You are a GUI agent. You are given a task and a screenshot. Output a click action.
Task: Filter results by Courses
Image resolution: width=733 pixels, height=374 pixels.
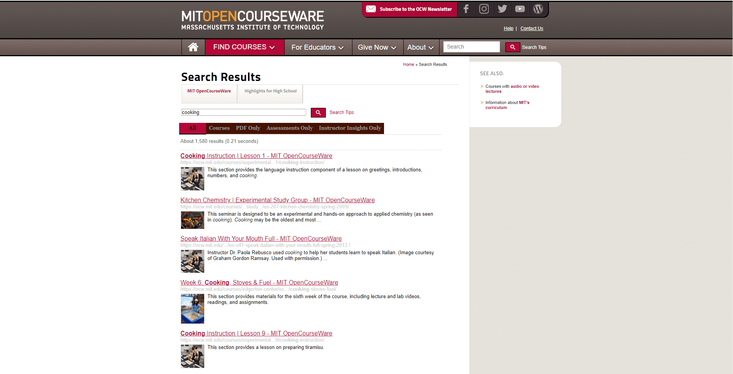pyautogui.click(x=219, y=128)
